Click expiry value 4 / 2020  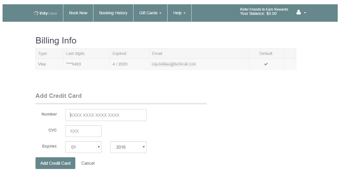120,64
